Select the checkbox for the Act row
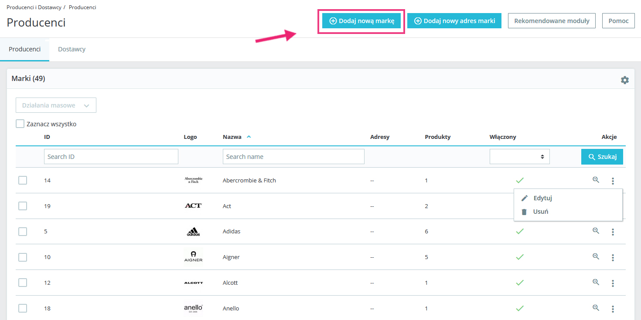Image resolution: width=641 pixels, height=320 pixels. (x=23, y=206)
